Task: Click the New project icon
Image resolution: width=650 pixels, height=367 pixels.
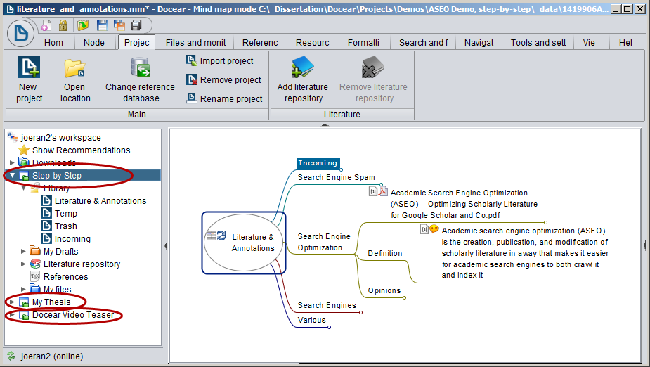Action: click(x=29, y=67)
